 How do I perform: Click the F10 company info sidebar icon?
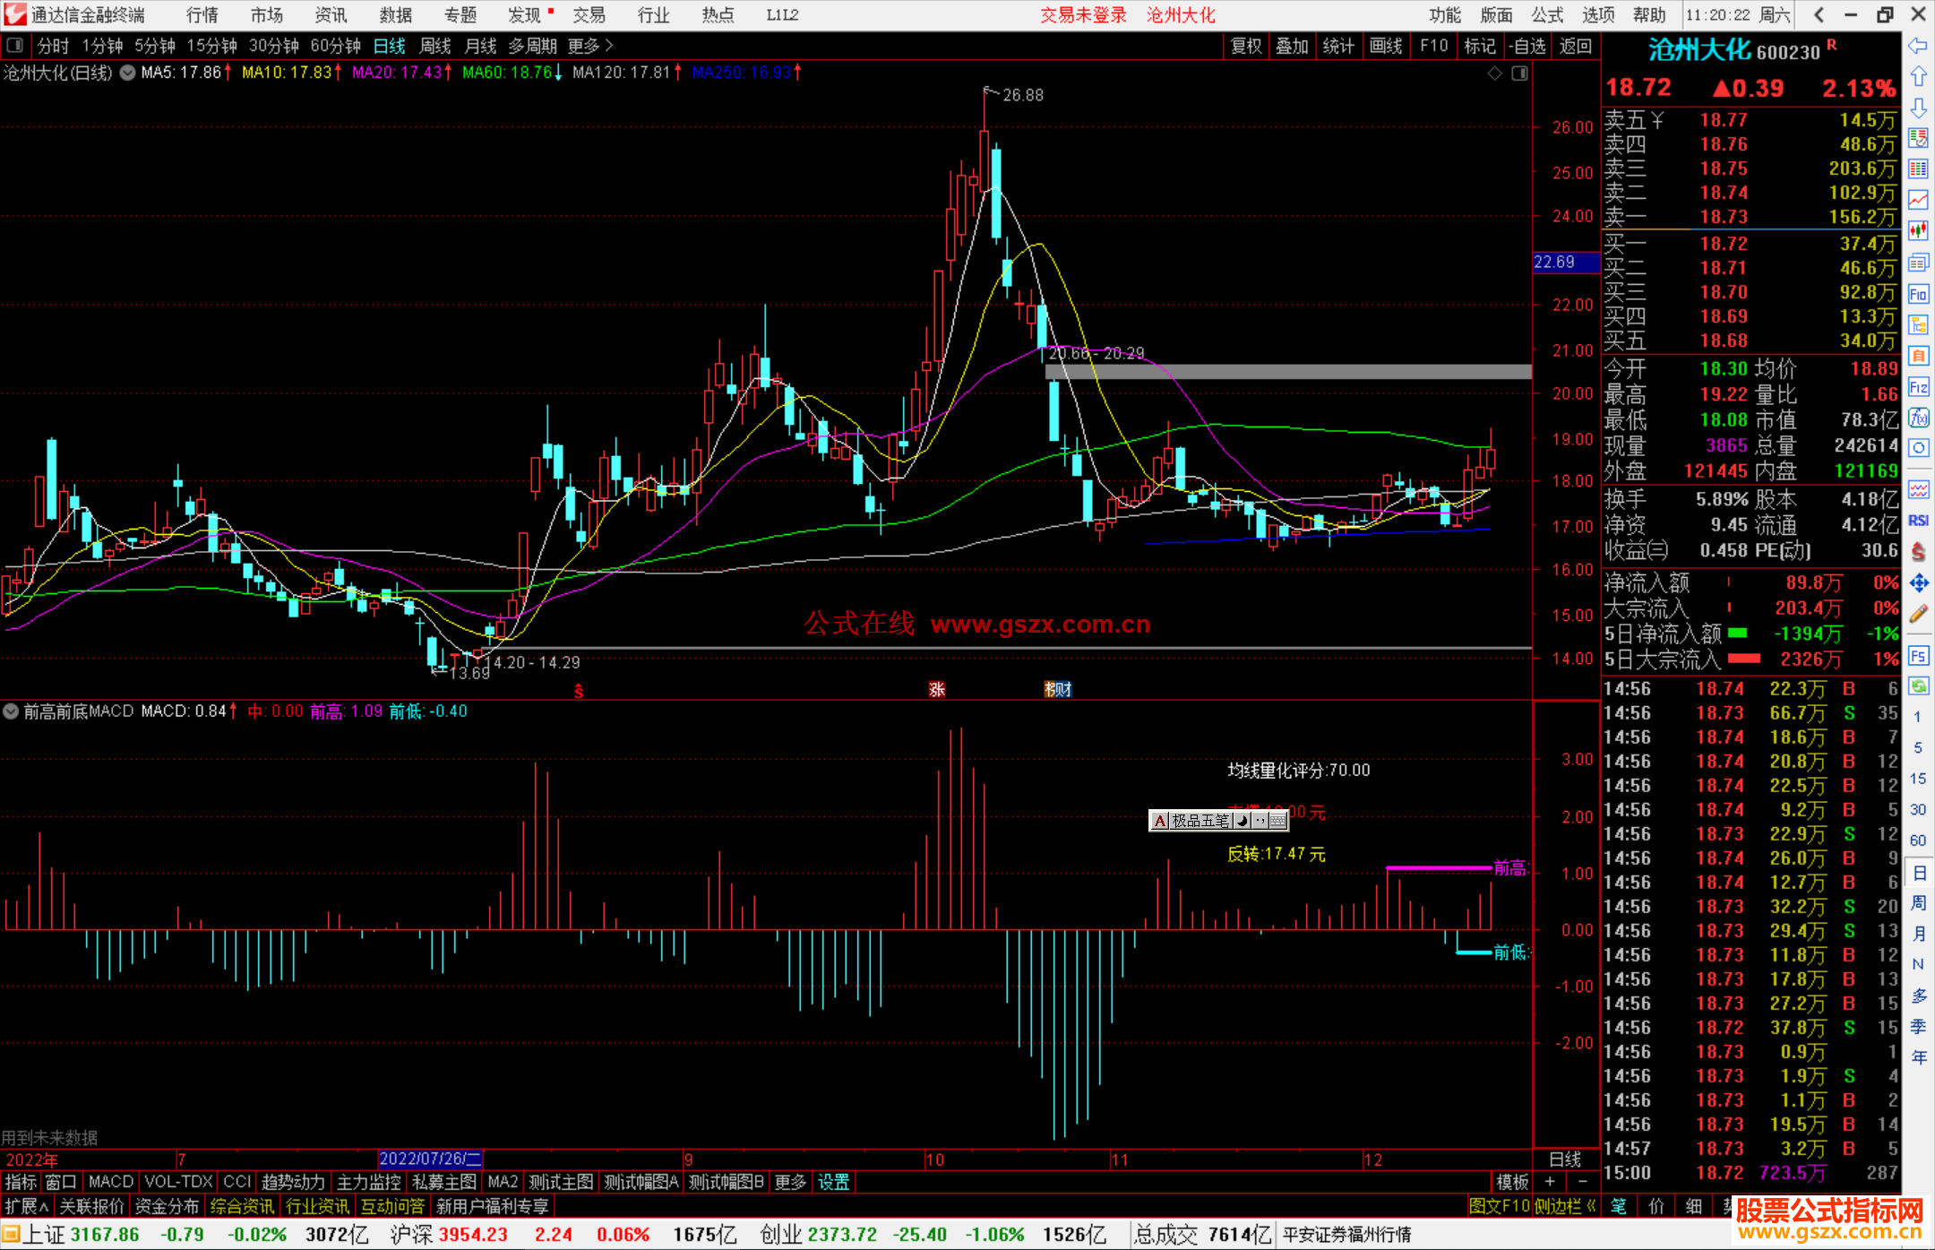(1918, 294)
